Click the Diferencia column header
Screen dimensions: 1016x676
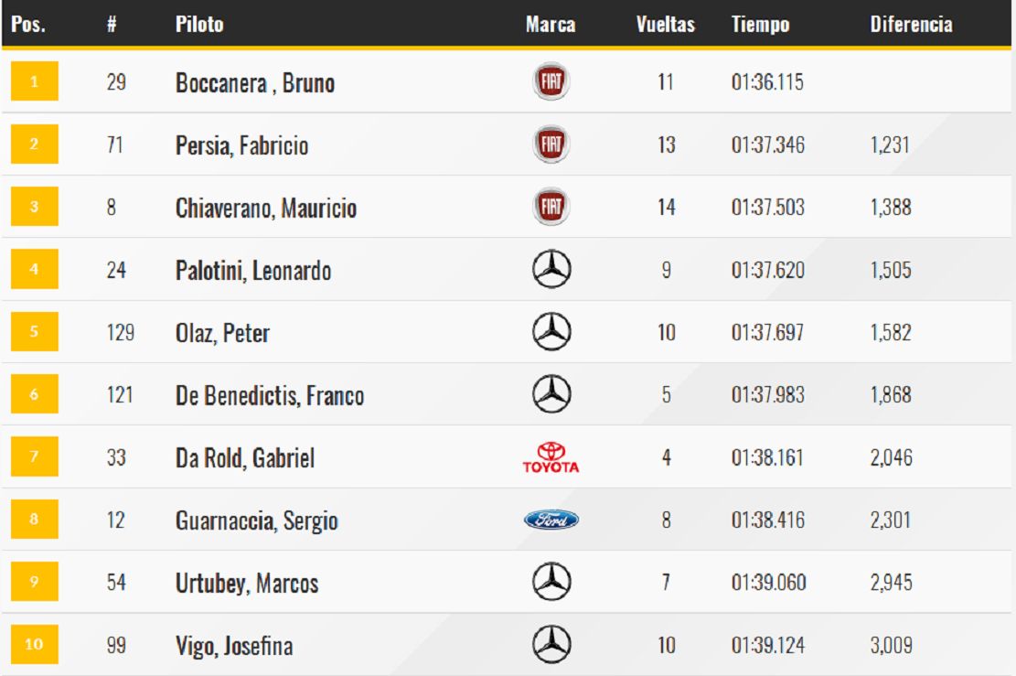911,24
